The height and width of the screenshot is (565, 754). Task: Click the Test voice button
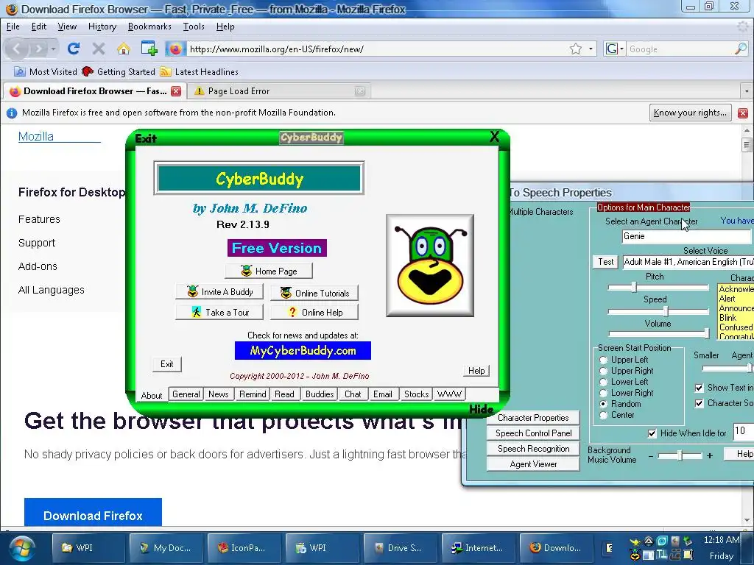click(605, 262)
